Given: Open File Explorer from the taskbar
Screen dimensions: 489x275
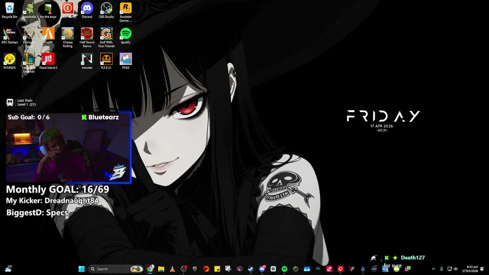Looking at the screenshot, I should point(161,269).
